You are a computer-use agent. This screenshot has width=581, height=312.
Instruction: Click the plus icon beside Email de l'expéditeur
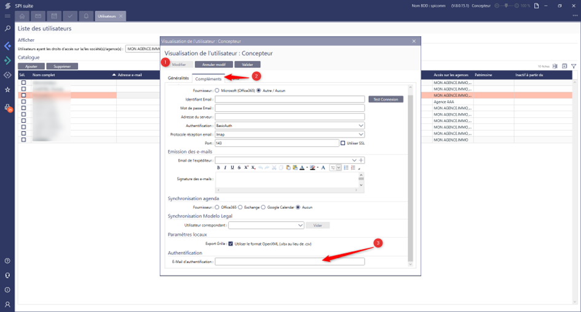point(362,160)
